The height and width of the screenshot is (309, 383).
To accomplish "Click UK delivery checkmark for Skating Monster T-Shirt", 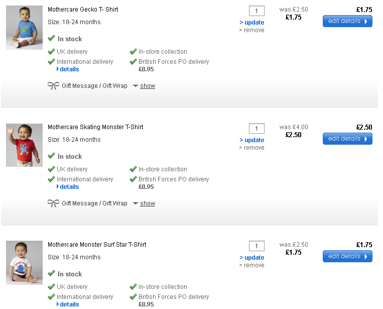I will (51, 169).
